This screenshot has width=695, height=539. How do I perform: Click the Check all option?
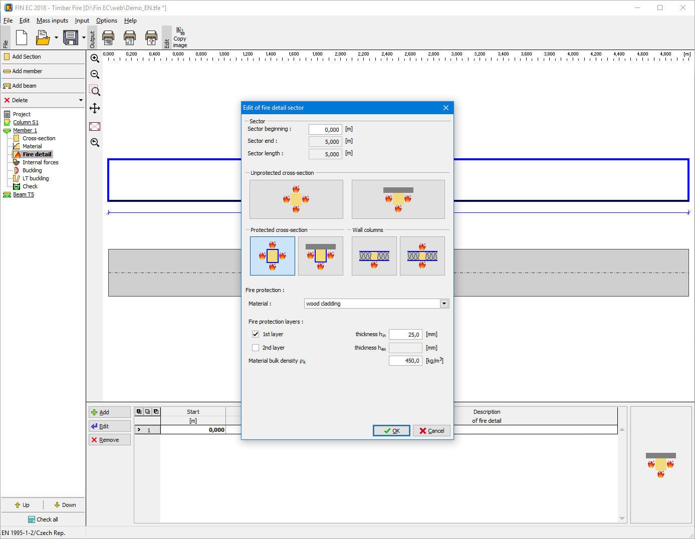tap(43, 519)
